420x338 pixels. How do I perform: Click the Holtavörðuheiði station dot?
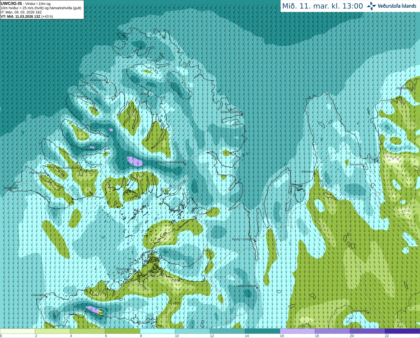[257, 288]
